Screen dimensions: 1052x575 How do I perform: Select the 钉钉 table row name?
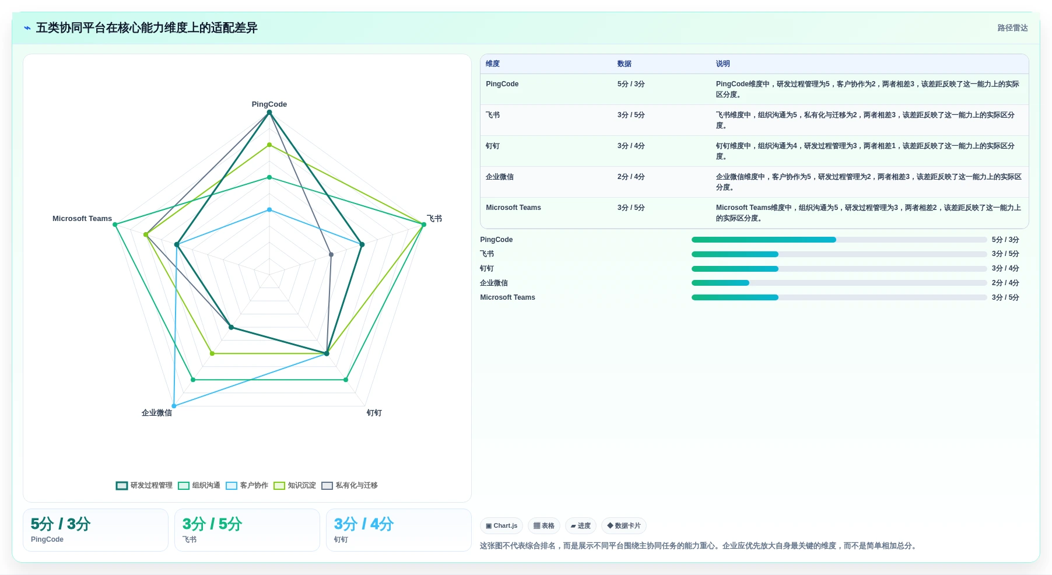pyautogui.click(x=493, y=146)
